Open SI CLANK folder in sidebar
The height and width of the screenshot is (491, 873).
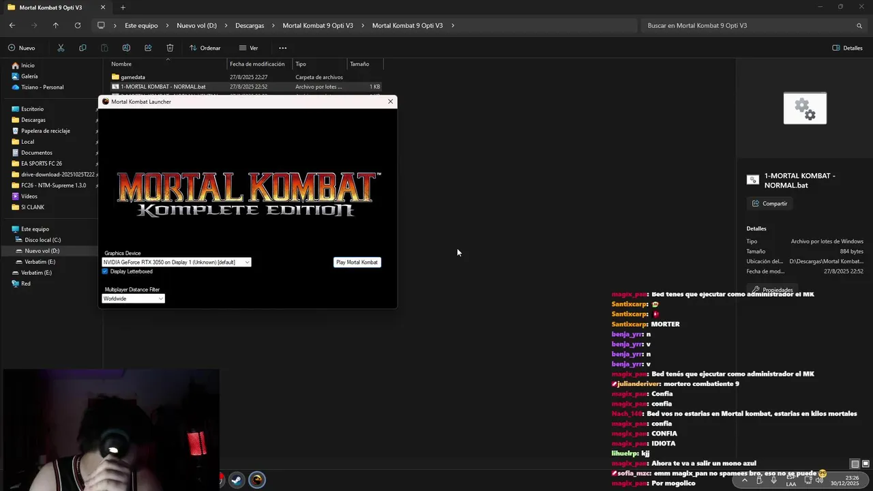32,207
